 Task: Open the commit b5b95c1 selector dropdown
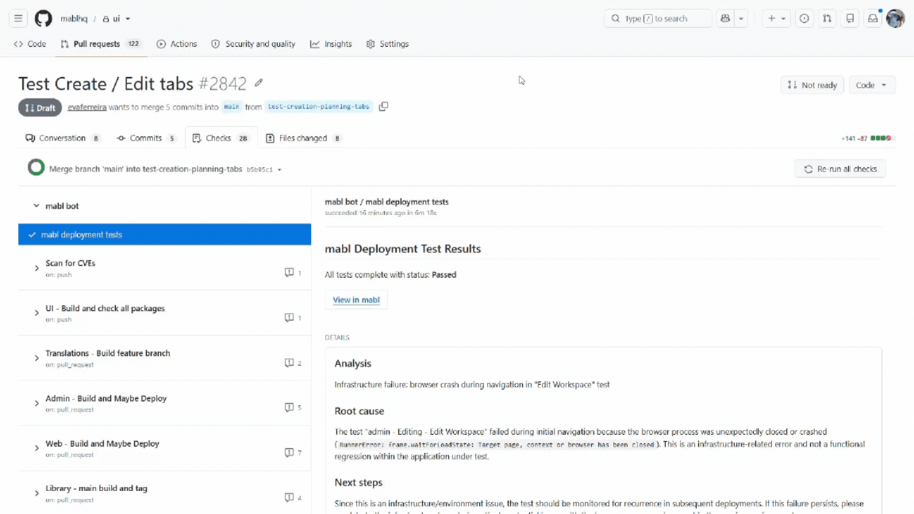(264, 170)
